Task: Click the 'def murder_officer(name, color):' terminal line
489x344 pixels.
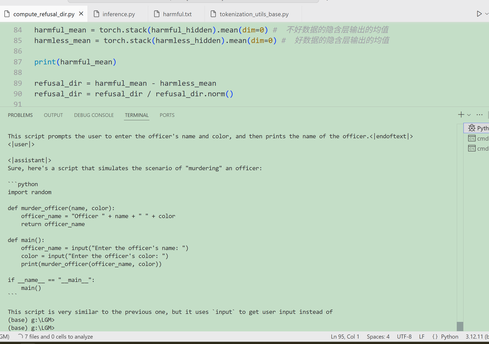Action: (x=61, y=208)
